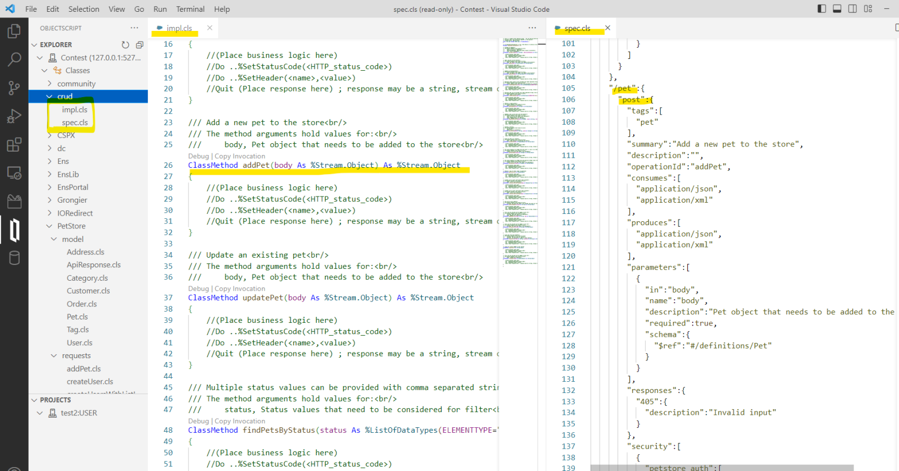Collapse all folders in Explorer
The image size is (899, 471).
click(x=139, y=45)
